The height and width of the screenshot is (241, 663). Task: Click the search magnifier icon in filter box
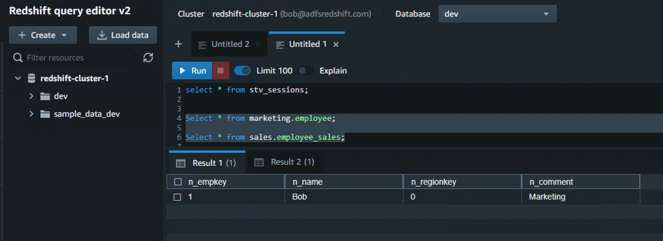click(x=18, y=57)
